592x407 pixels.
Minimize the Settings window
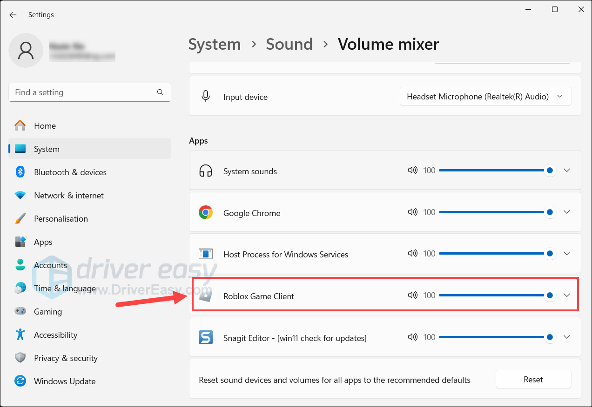[x=528, y=9]
